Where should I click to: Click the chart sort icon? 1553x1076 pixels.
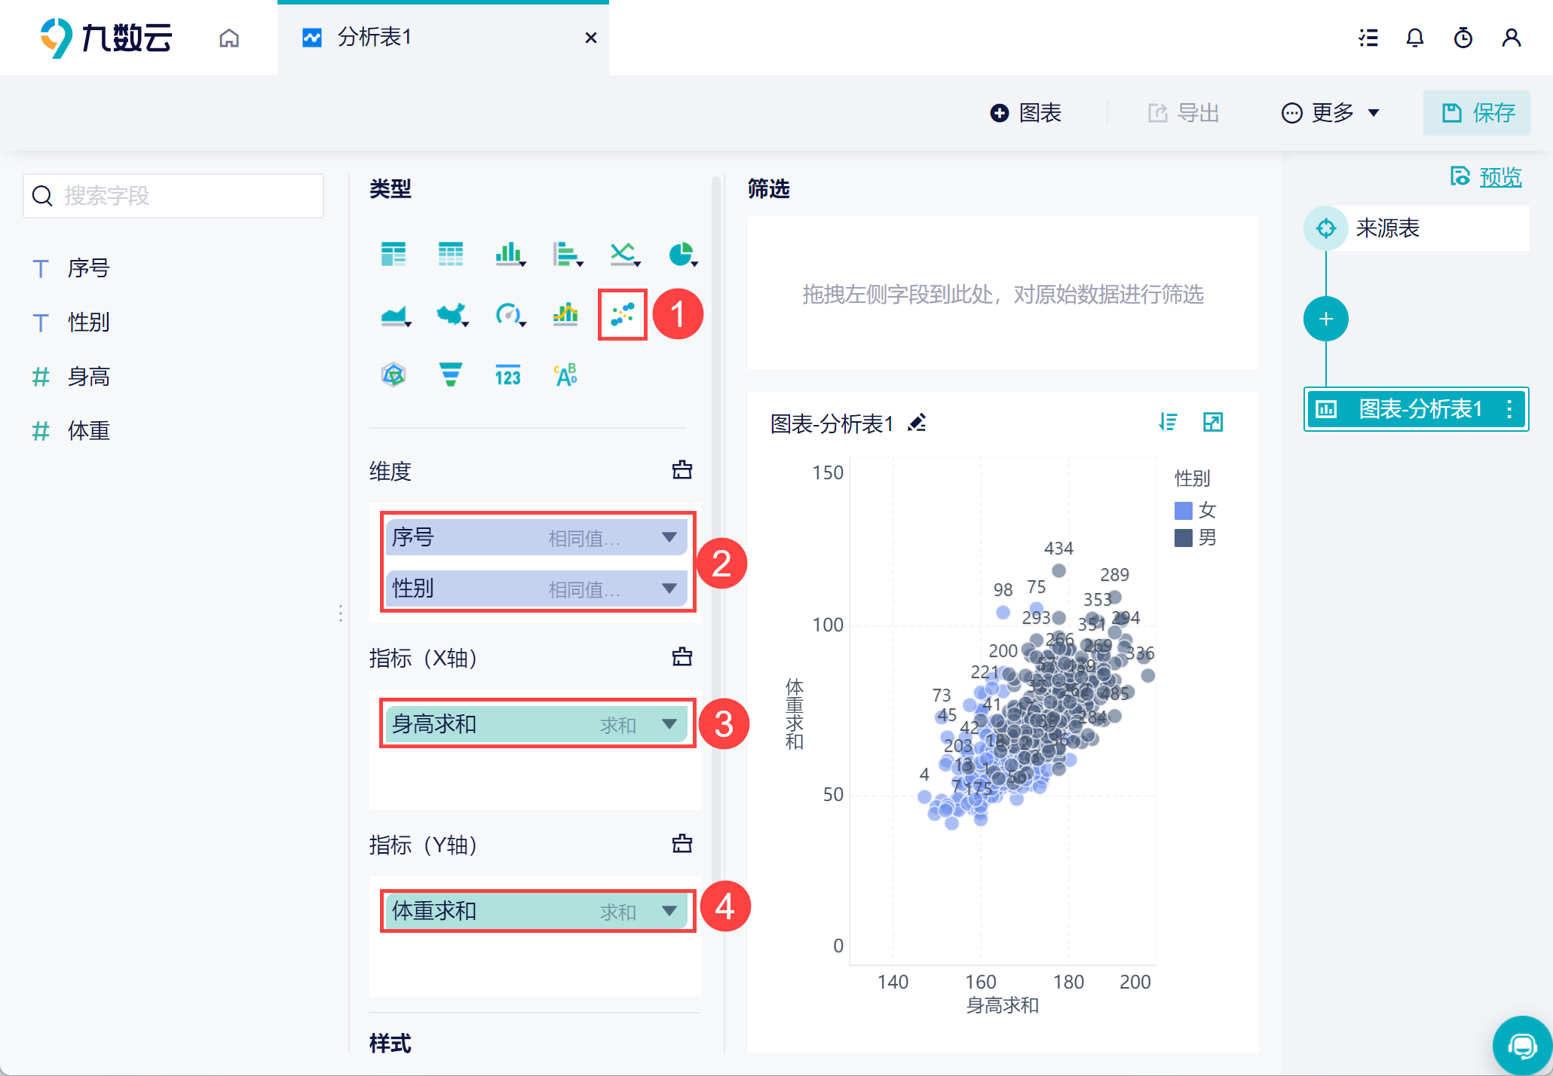coord(1168,422)
